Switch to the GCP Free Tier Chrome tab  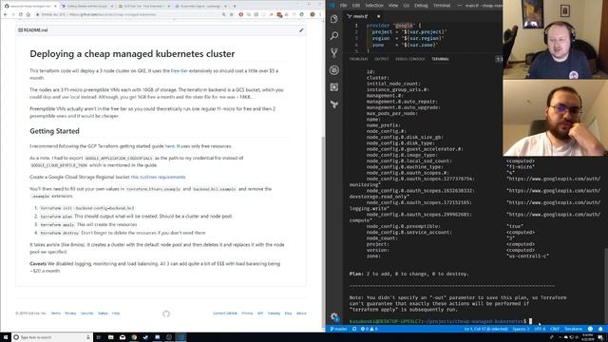[142, 7]
